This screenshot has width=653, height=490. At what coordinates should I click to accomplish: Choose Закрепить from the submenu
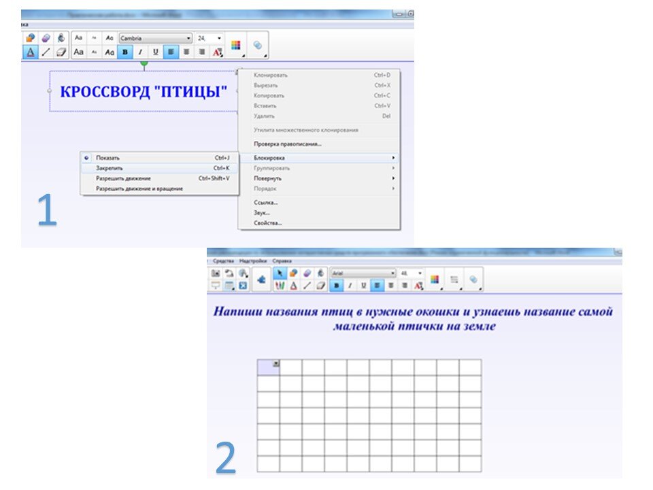159,168
